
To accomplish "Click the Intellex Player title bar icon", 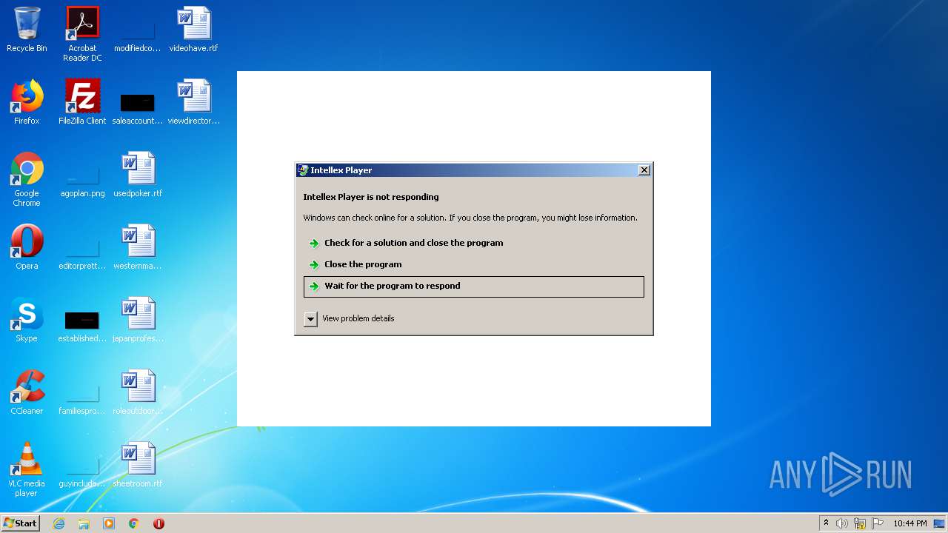I will pos(303,170).
